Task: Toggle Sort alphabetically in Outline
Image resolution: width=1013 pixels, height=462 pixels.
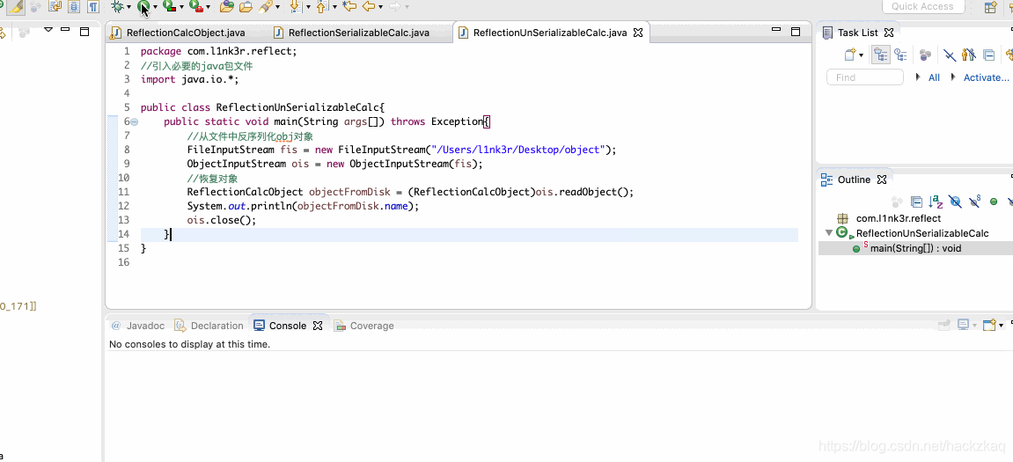Action: pyautogui.click(x=936, y=202)
